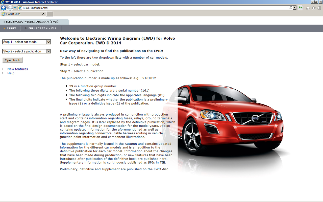This screenshot has height=202, width=323.
Task: Expand the Help tree arrow
Action: (x=3, y=73)
